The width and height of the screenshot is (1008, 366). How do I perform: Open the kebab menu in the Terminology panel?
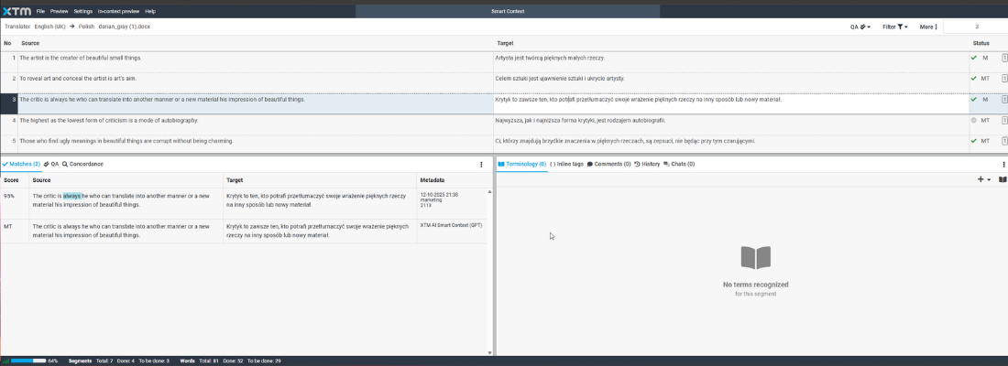coord(1002,165)
